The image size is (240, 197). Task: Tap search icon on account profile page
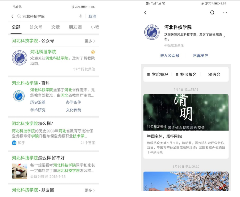coord(212,13)
